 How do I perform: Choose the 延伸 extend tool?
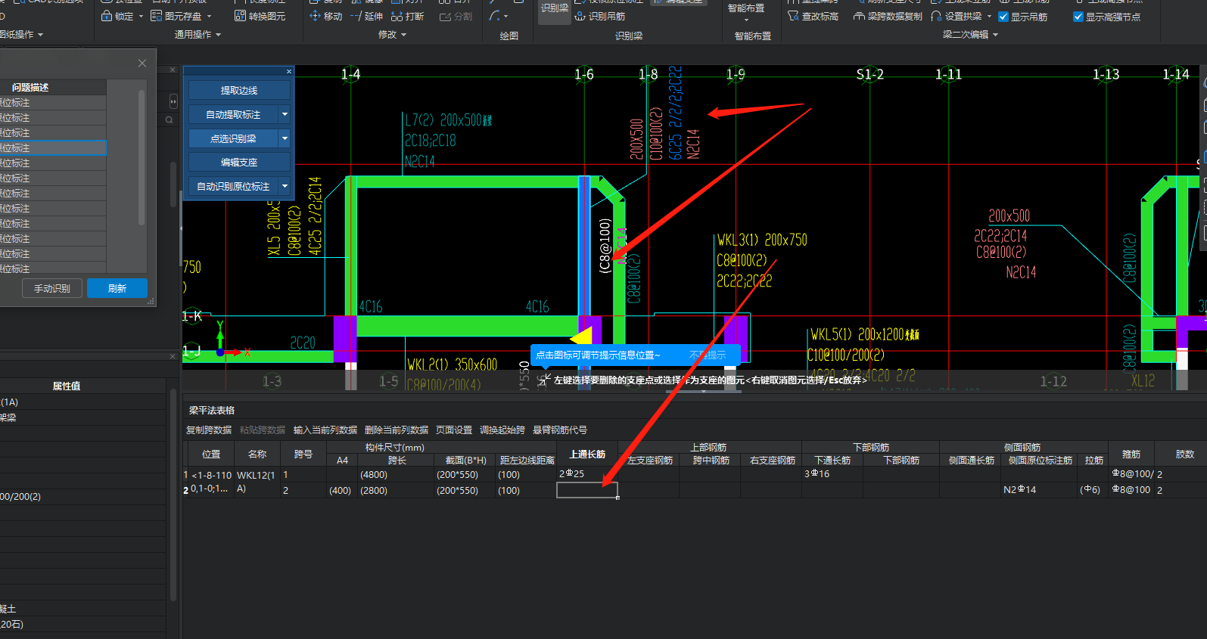point(366,16)
